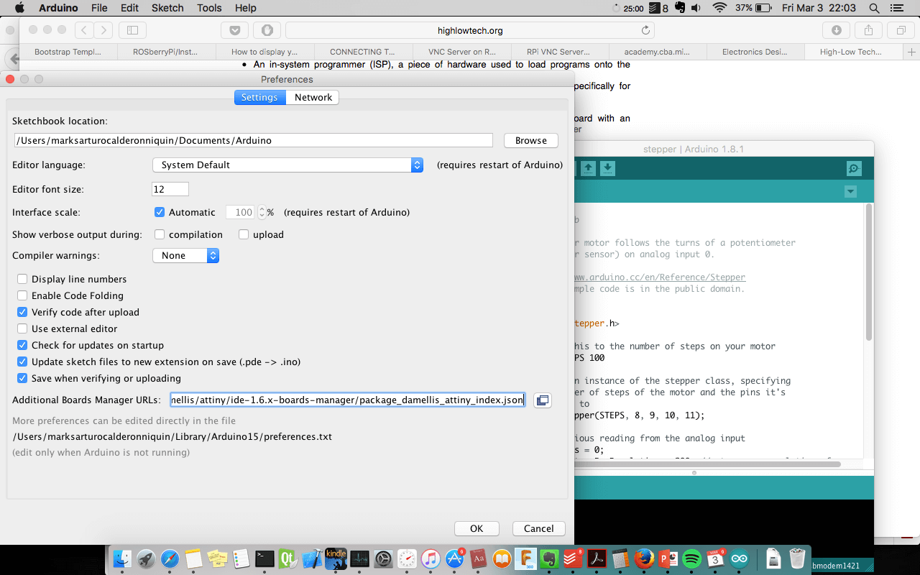920x575 pixels.
Task: Enable verbose output during compilation
Action: (x=160, y=234)
